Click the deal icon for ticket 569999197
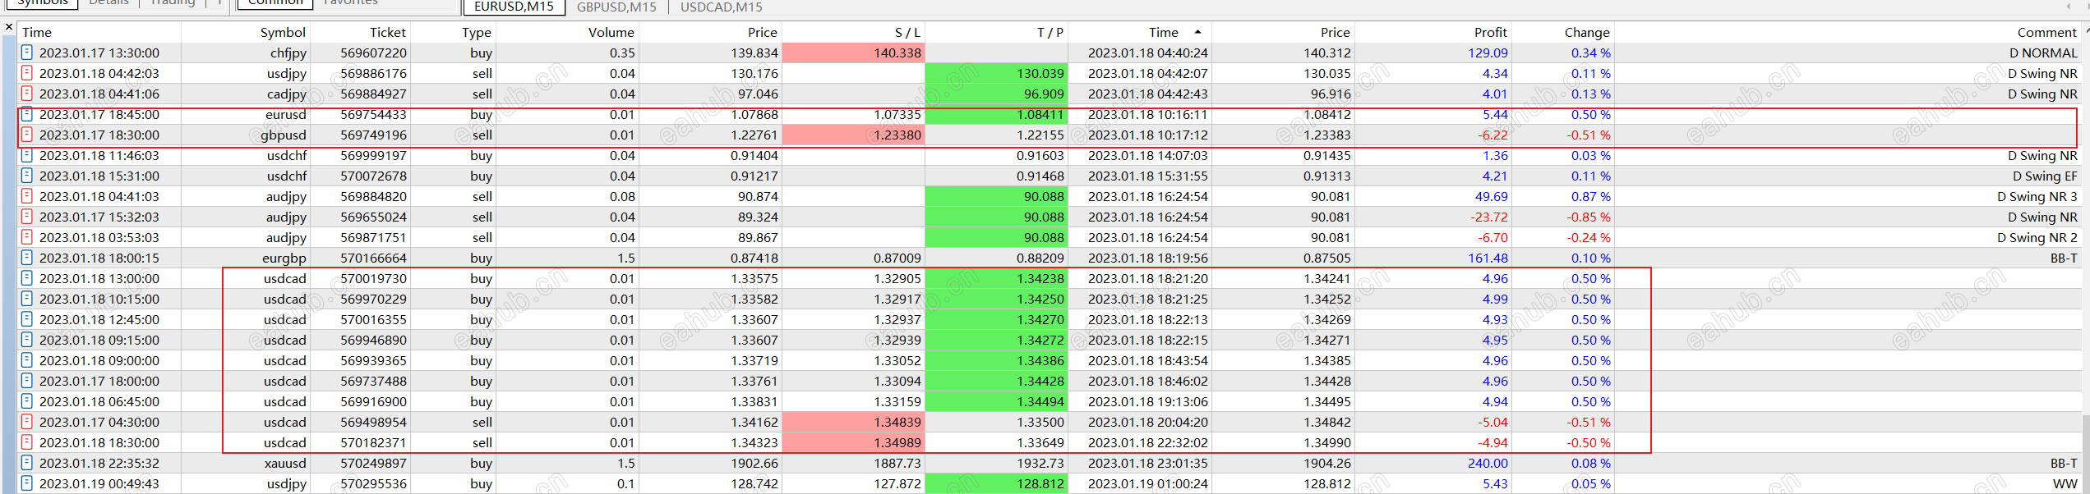The image size is (2090, 494). [x=27, y=155]
